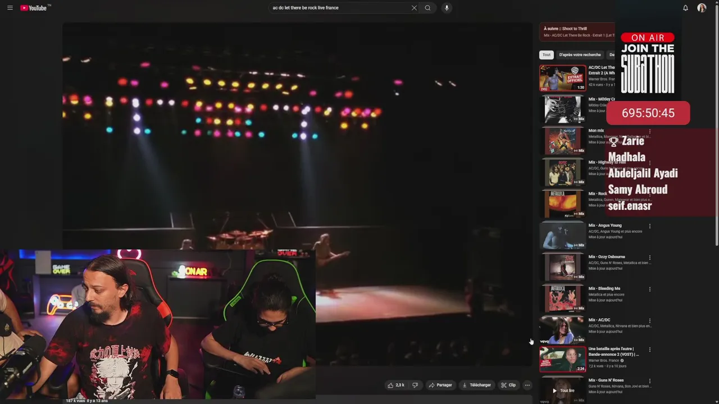Open the Mon mix thumbnail
The width and height of the screenshot is (719, 404).
point(563,141)
